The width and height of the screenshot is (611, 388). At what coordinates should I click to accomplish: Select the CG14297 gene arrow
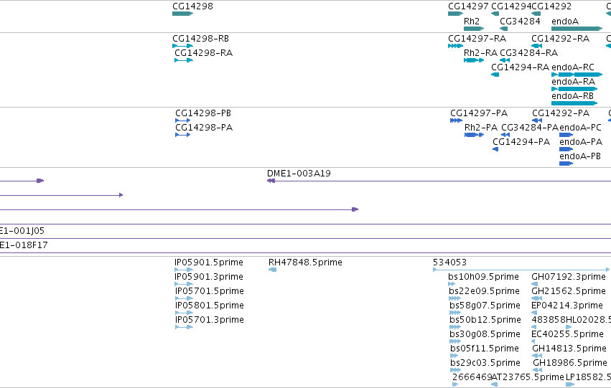pyautogui.click(x=455, y=14)
